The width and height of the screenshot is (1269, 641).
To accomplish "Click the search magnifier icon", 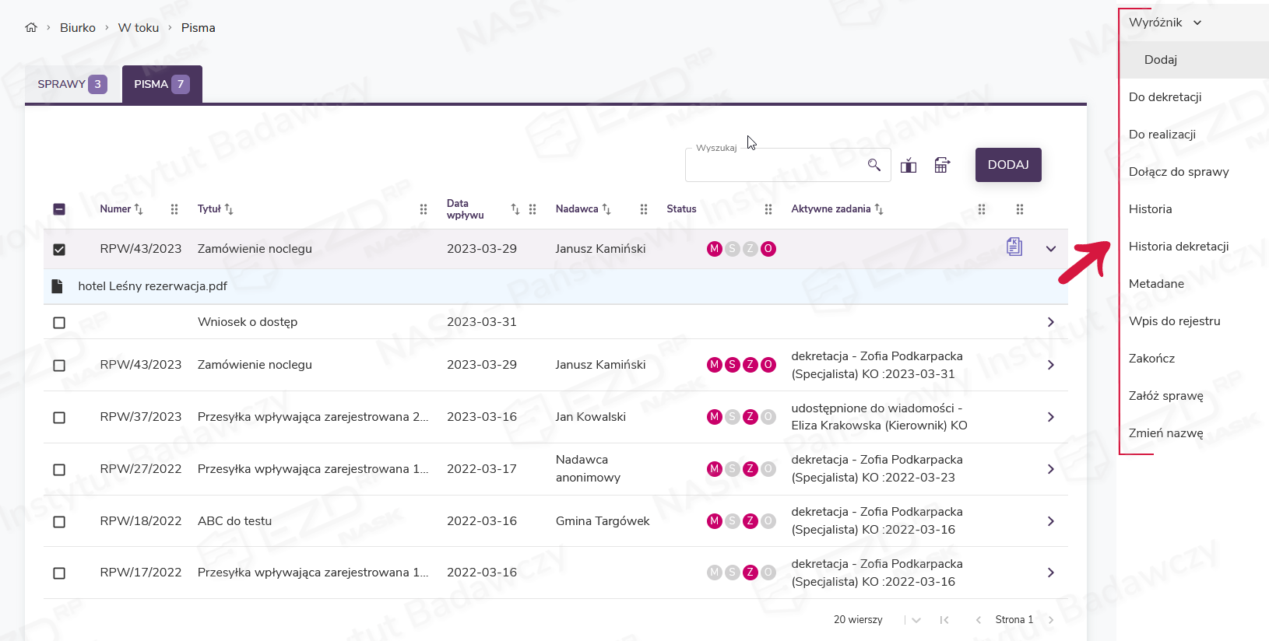I will (874, 165).
